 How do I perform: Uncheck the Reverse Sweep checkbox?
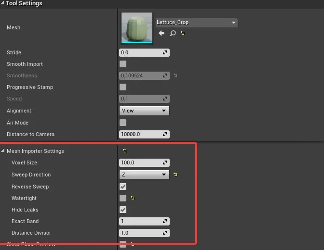tap(123, 187)
